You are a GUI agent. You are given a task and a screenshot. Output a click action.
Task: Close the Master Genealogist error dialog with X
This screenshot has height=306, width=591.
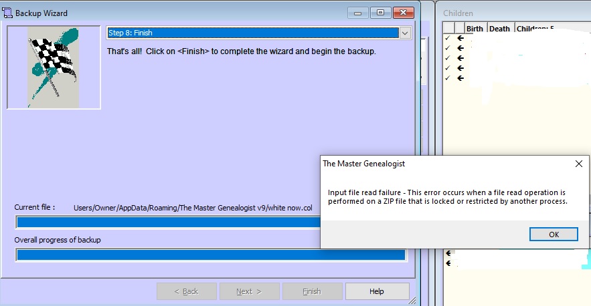(579, 164)
